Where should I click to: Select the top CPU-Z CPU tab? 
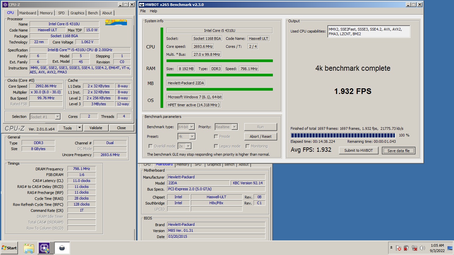(11, 13)
